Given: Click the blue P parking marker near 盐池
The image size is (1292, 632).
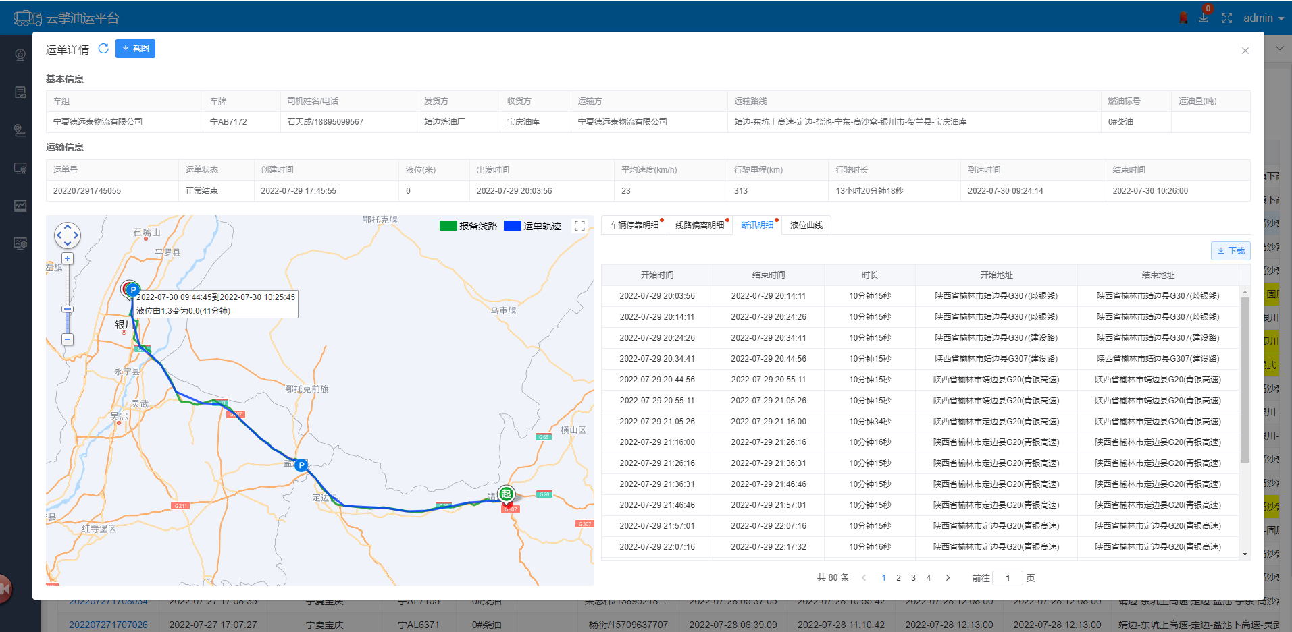Looking at the screenshot, I should click(x=301, y=465).
